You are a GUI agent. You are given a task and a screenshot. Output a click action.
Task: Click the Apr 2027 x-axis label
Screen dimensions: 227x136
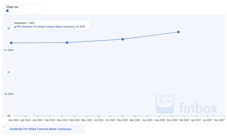click(x=196, y=120)
